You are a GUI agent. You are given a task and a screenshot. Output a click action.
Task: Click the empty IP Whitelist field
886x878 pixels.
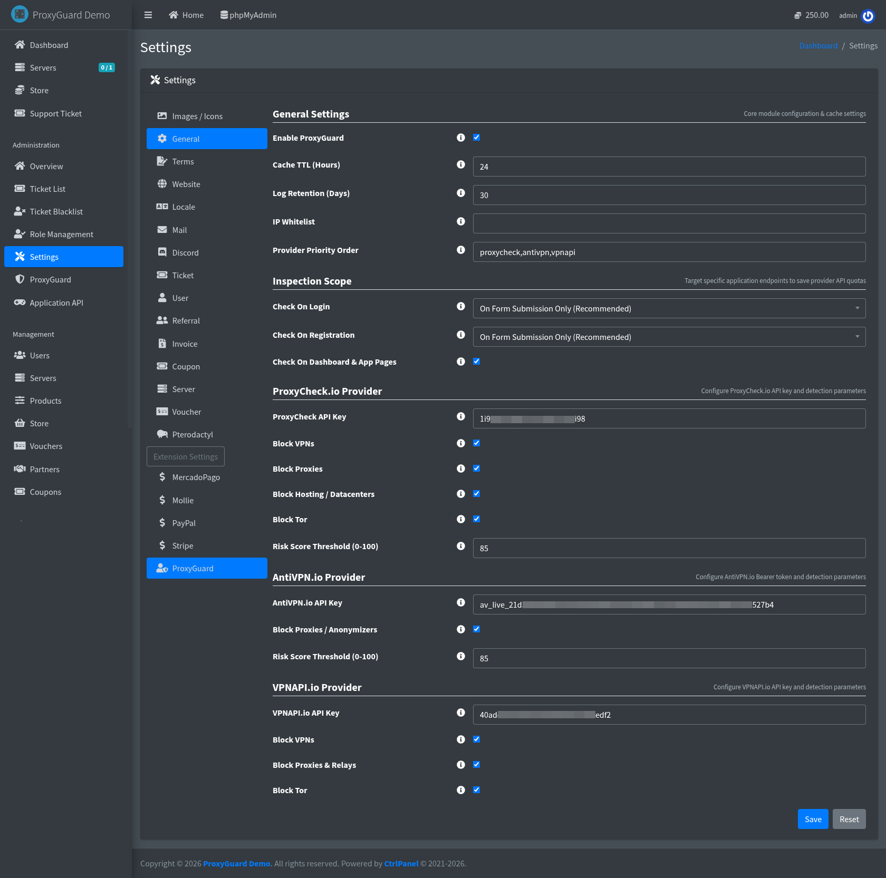669,223
